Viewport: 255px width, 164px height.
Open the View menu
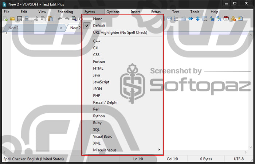point(42,12)
